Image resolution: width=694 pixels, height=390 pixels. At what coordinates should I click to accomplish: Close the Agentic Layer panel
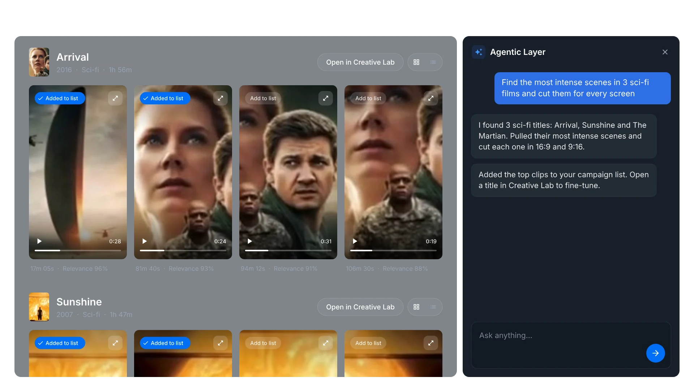(x=665, y=52)
